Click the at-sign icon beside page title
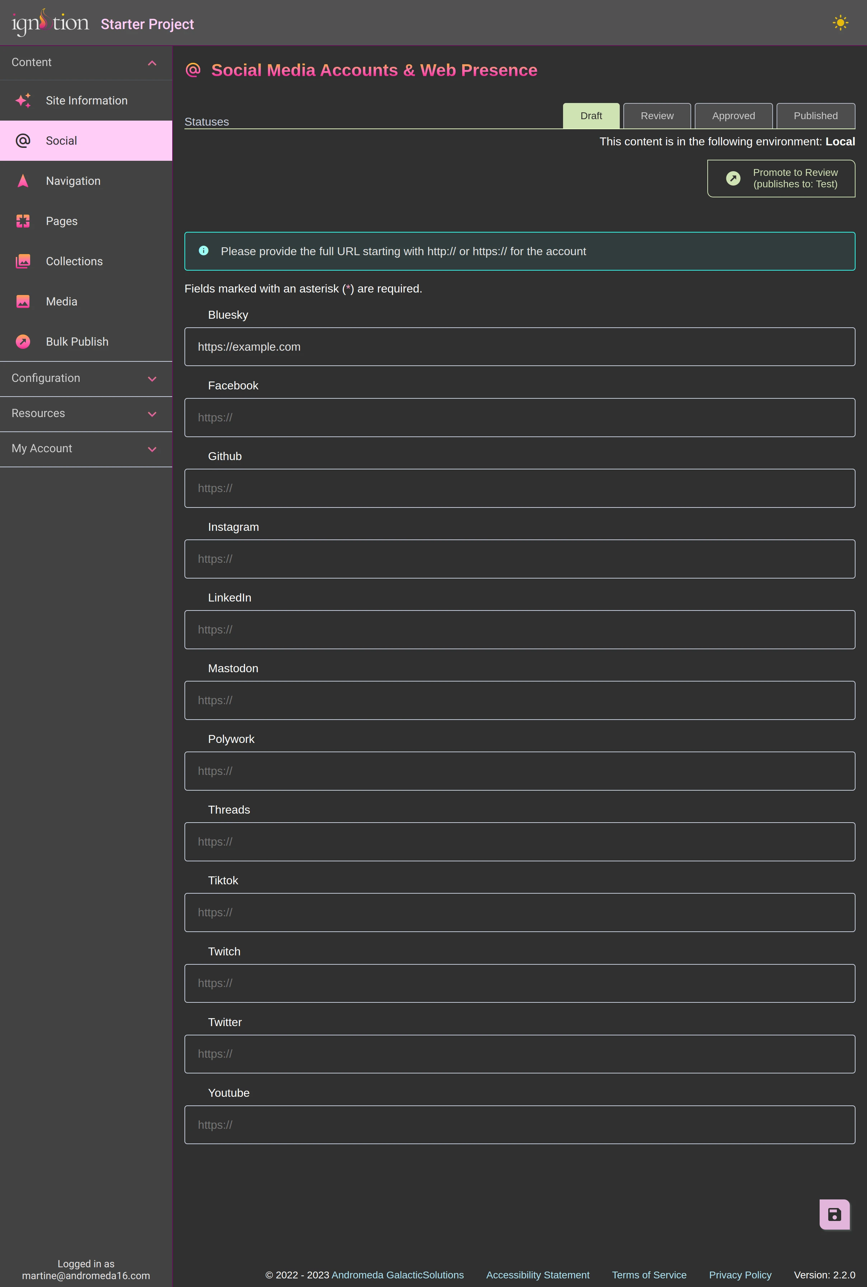 [x=193, y=70]
